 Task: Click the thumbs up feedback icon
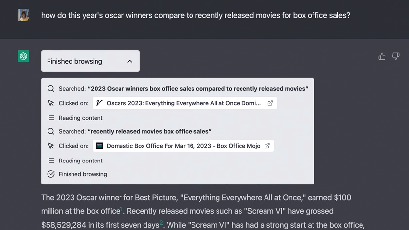pyautogui.click(x=382, y=57)
